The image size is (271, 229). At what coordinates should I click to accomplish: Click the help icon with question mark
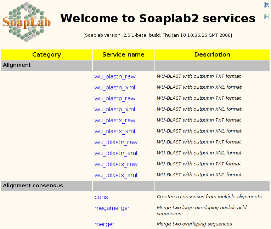click(266, 5)
